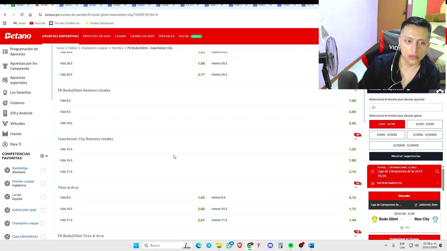This screenshot has width=447, height=251.
Task: Open Spotify from the taskbar
Action: [x=291, y=245]
